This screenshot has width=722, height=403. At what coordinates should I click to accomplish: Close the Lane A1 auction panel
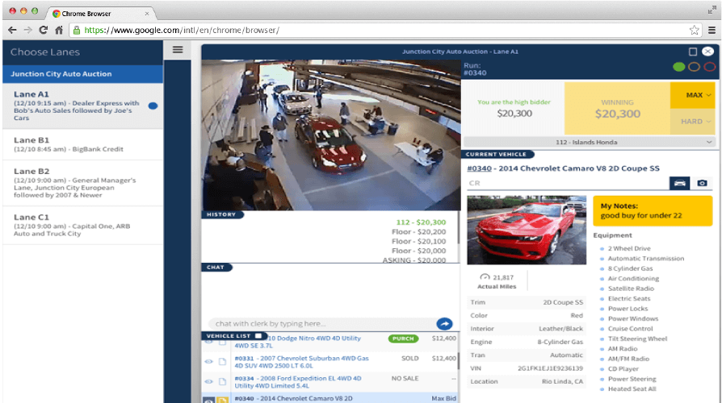pos(707,52)
